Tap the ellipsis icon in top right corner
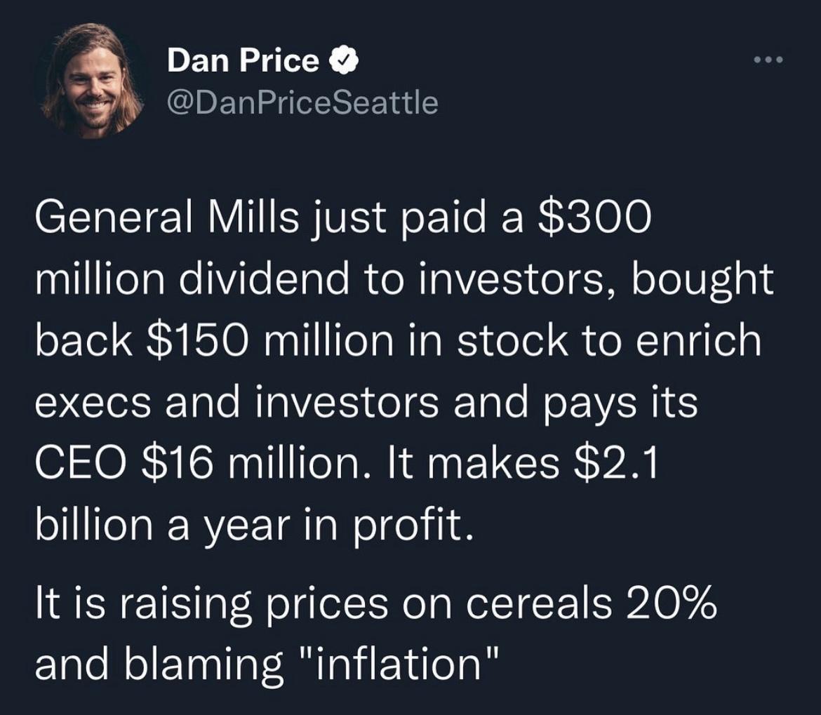This screenshot has height=715, width=821. [x=769, y=60]
